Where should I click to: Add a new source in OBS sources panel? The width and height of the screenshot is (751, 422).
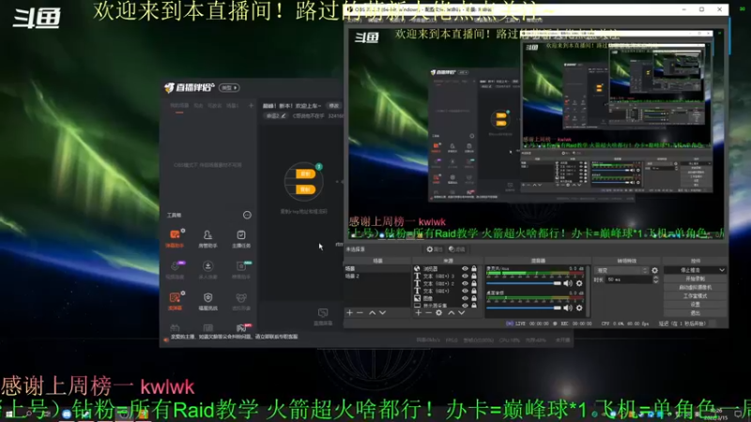click(x=418, y=312)
